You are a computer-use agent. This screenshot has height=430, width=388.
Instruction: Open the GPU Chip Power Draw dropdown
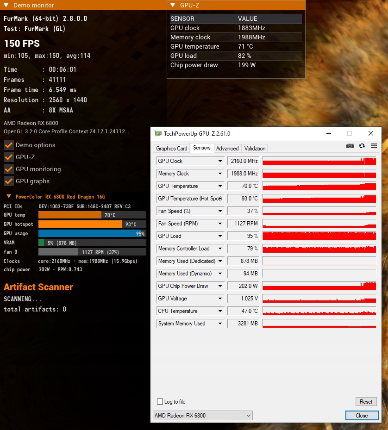click(x=220, y=286)
